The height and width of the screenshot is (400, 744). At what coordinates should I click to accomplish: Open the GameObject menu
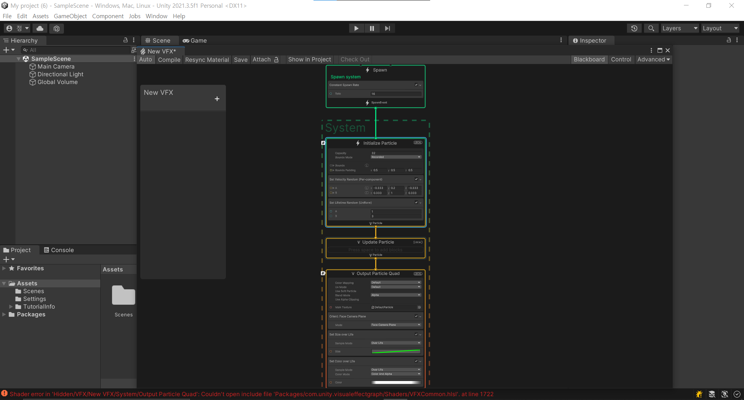click(x=70, y=16)
